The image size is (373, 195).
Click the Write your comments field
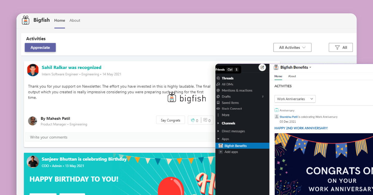(x=118, y=137)
